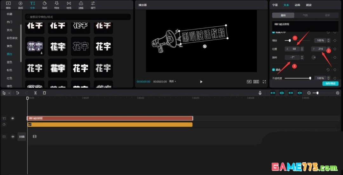Click the rotation -7° value field
Viewport: 343px width, 175px height.
pyautogui.click(x=293, y=57)
